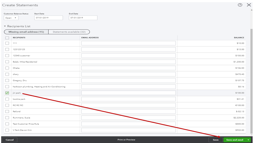Tick the select-all recipients header checkbox

tap(7, 38)
